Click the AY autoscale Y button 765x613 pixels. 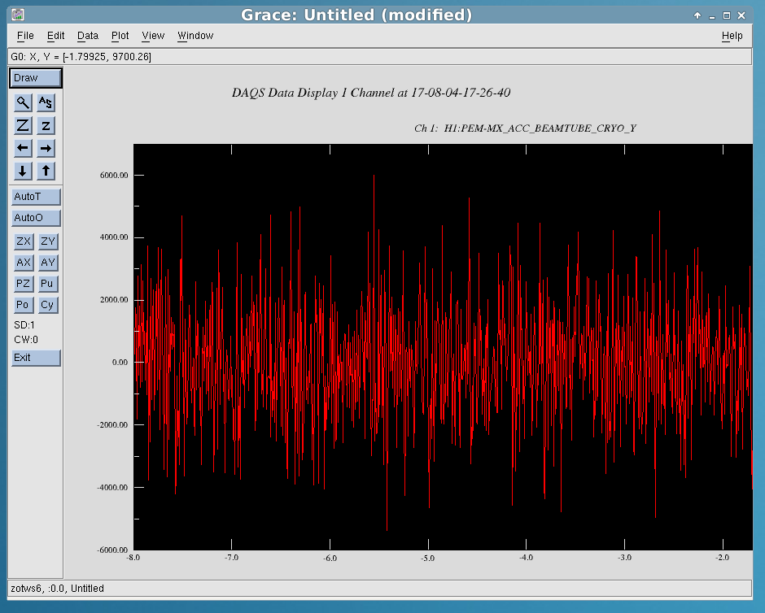[48, 263]
